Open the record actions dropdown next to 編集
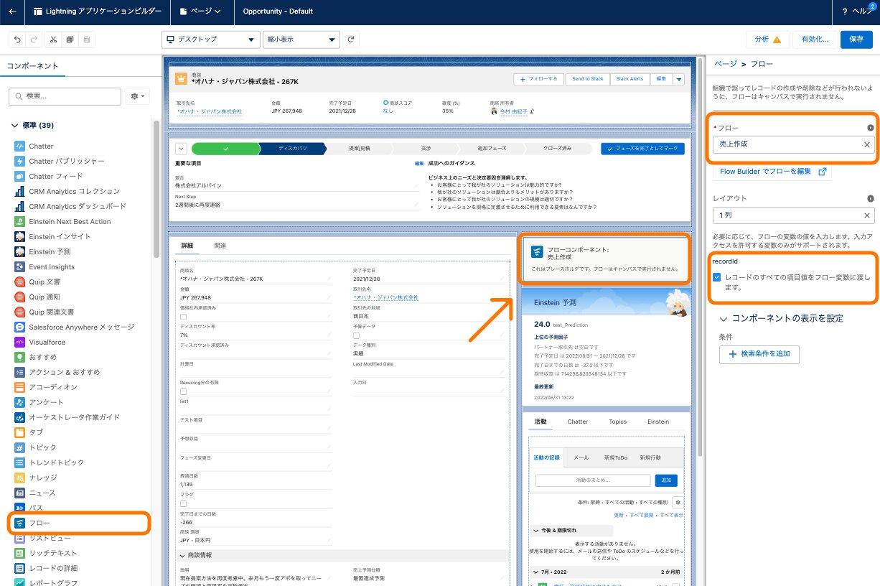The image size is (880, 586). (678, 79)
